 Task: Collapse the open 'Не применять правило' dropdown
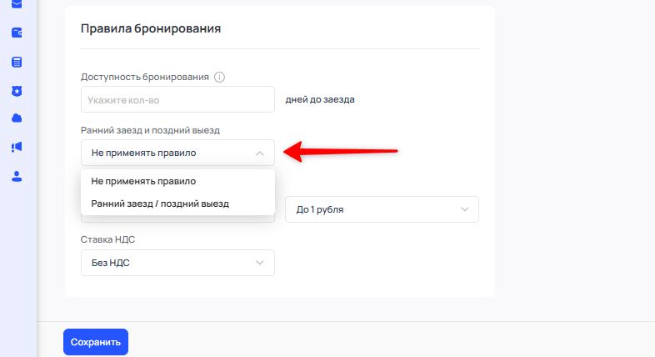point(177,153)
